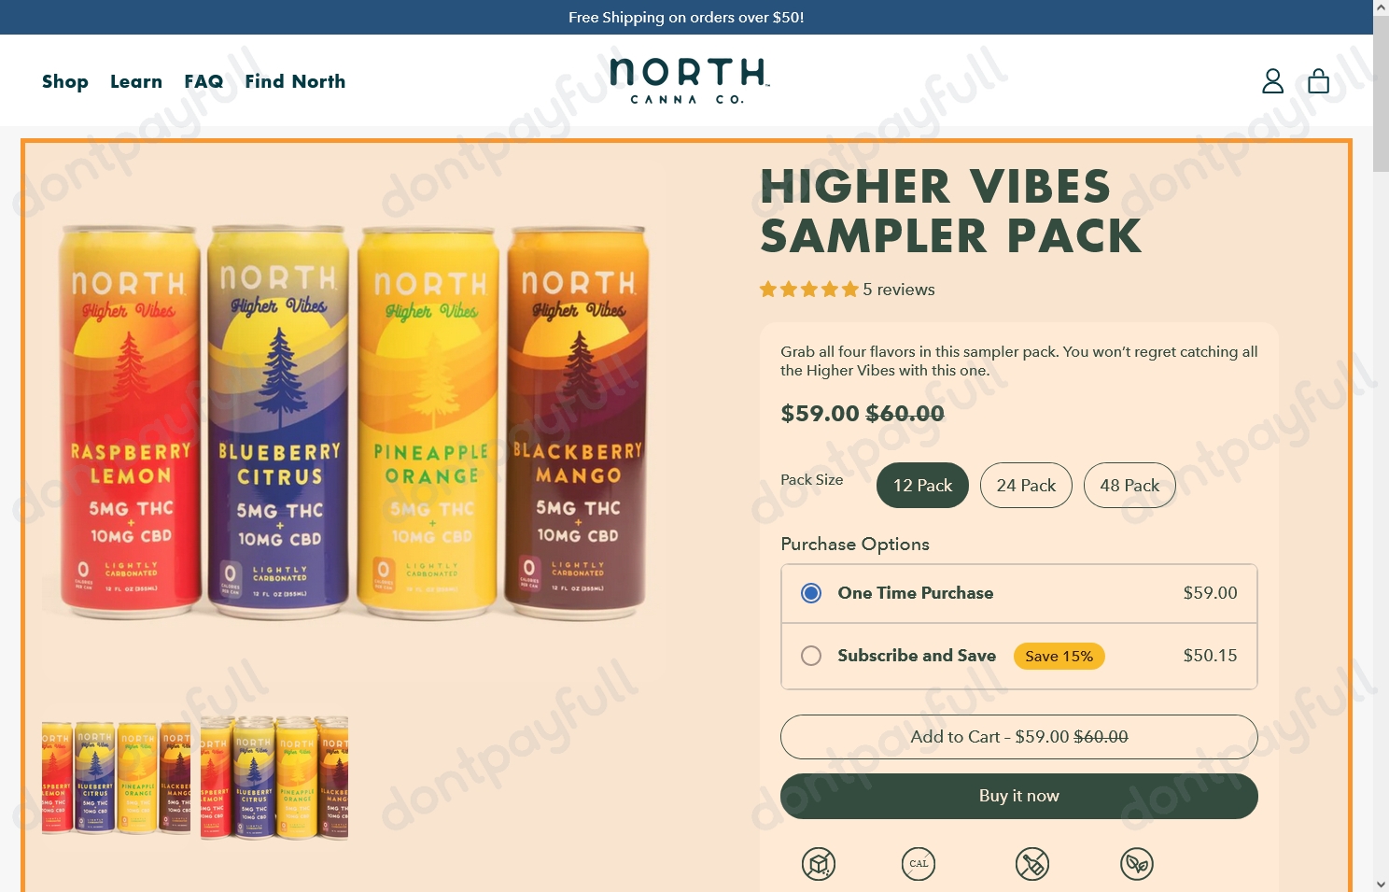Click the zero calories CAL icon
1389x892 pixels.
[919, 864]
